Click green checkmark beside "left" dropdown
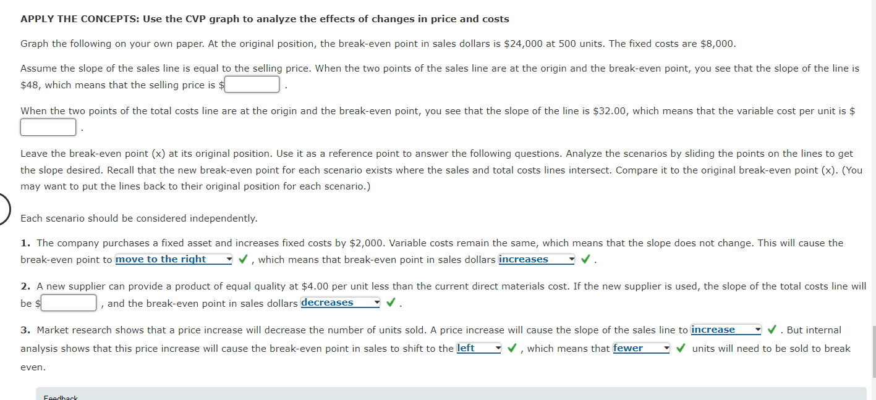Image resolution: width=876 pixels, height=400 pixels. pyautogui.click(x=511, y=348)
